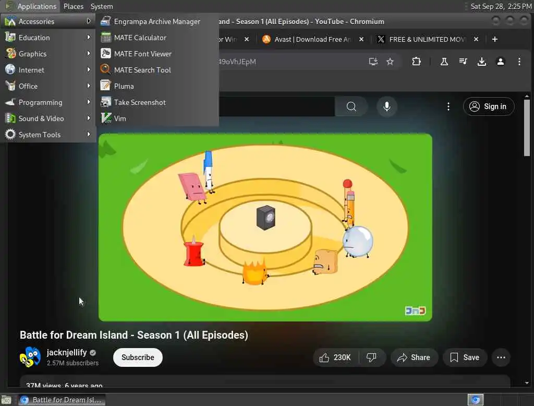
Task: Click the video title text
Action: (x=134, y=335)
